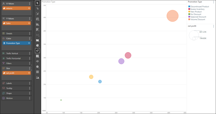Select the yellow New Product bubble
Viewport: 216px width, 114px height.
click(91, 77)
